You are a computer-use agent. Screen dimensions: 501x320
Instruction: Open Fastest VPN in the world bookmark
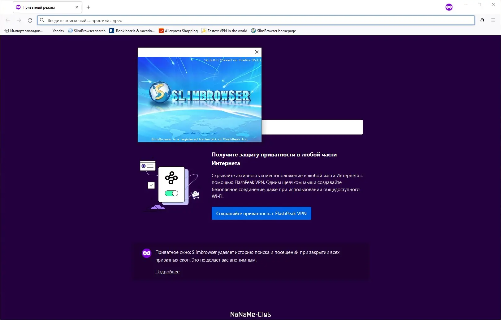pos(224,31)
